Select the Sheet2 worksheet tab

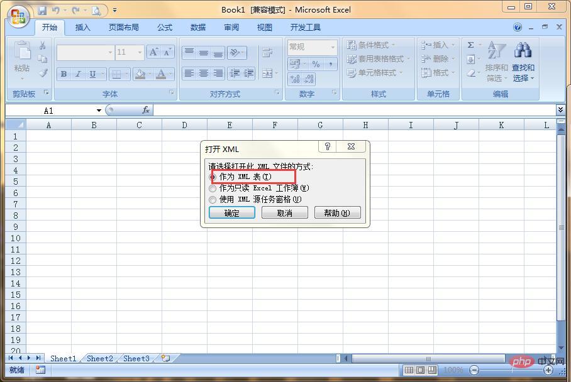(100, 358)
